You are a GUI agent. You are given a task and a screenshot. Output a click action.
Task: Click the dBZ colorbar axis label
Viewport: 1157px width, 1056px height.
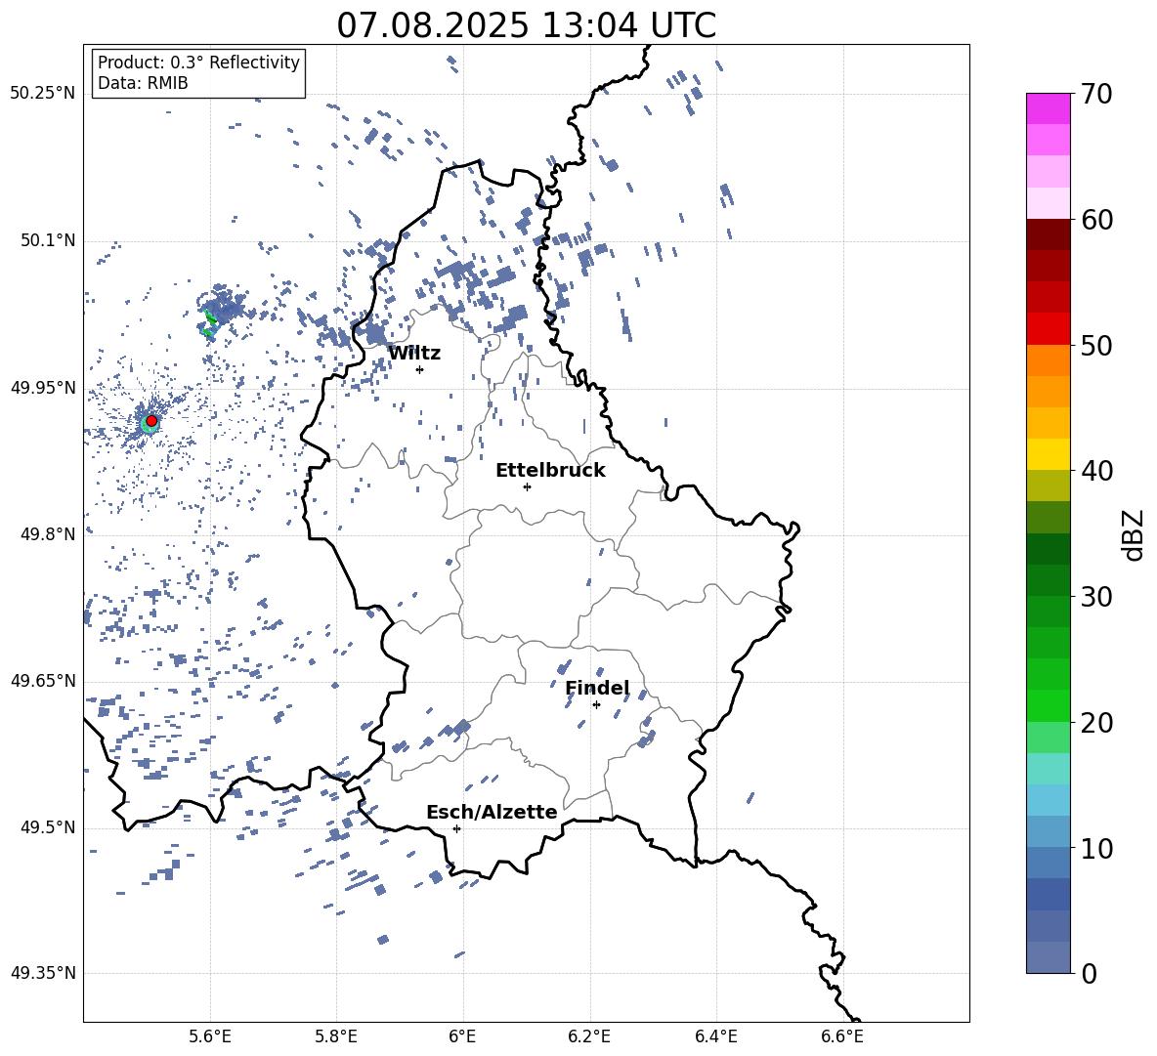(1135, 534)
